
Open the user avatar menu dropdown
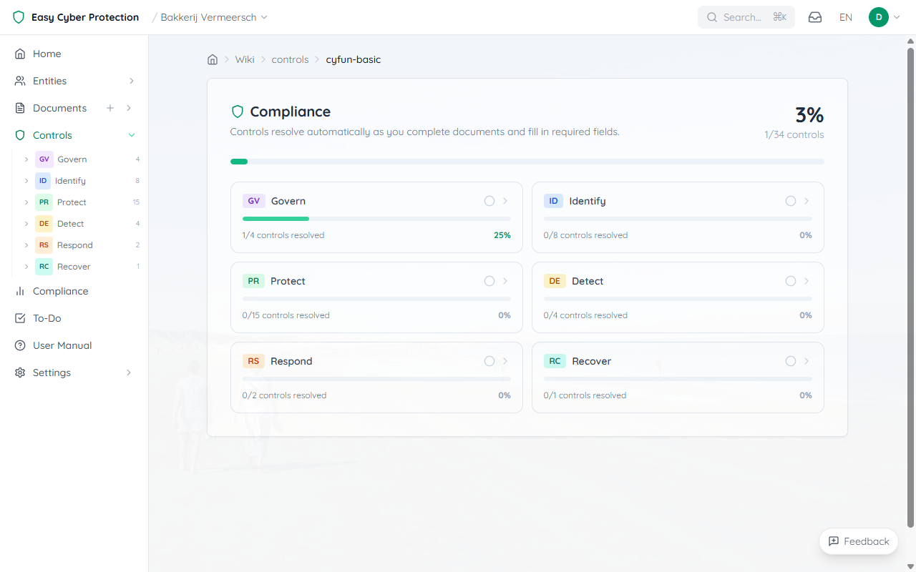click(x=885, y=16)
